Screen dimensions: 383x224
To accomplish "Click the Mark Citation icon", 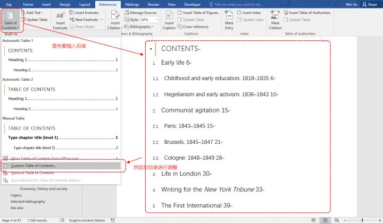I will [x=275, y=15].
